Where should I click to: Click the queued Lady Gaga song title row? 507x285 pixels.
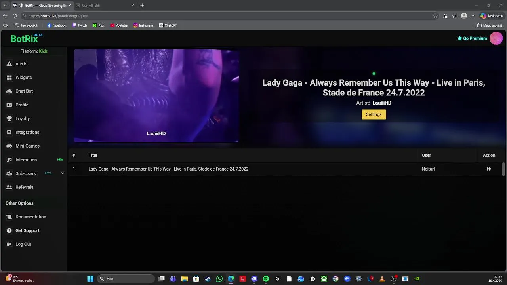coord(168,169)
